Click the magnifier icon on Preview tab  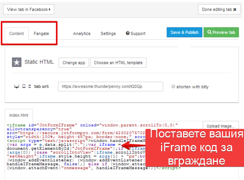210,33
